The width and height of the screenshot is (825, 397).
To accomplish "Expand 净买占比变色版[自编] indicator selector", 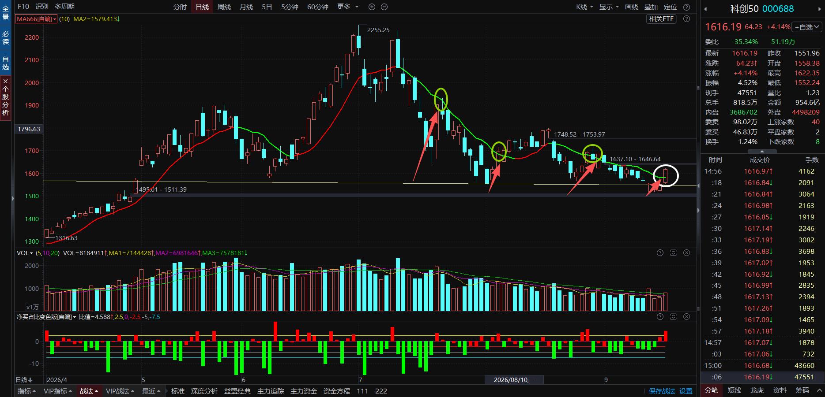I will (46, 317).
